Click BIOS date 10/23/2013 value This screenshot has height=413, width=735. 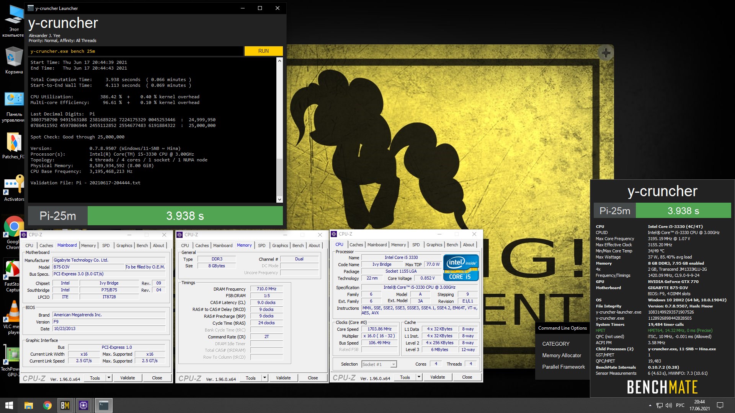pyautogui.click(x=109, y=328)
